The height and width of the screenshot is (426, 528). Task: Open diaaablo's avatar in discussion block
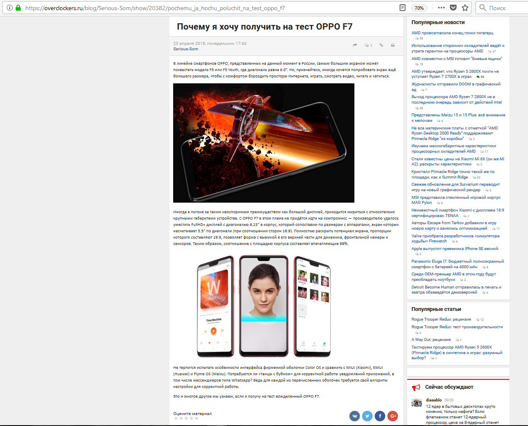417,402
